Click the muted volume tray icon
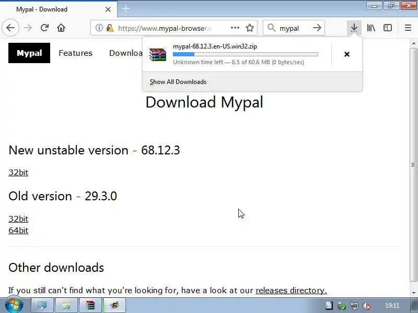This screenshot has height=313, width=418. pos(367,306)
